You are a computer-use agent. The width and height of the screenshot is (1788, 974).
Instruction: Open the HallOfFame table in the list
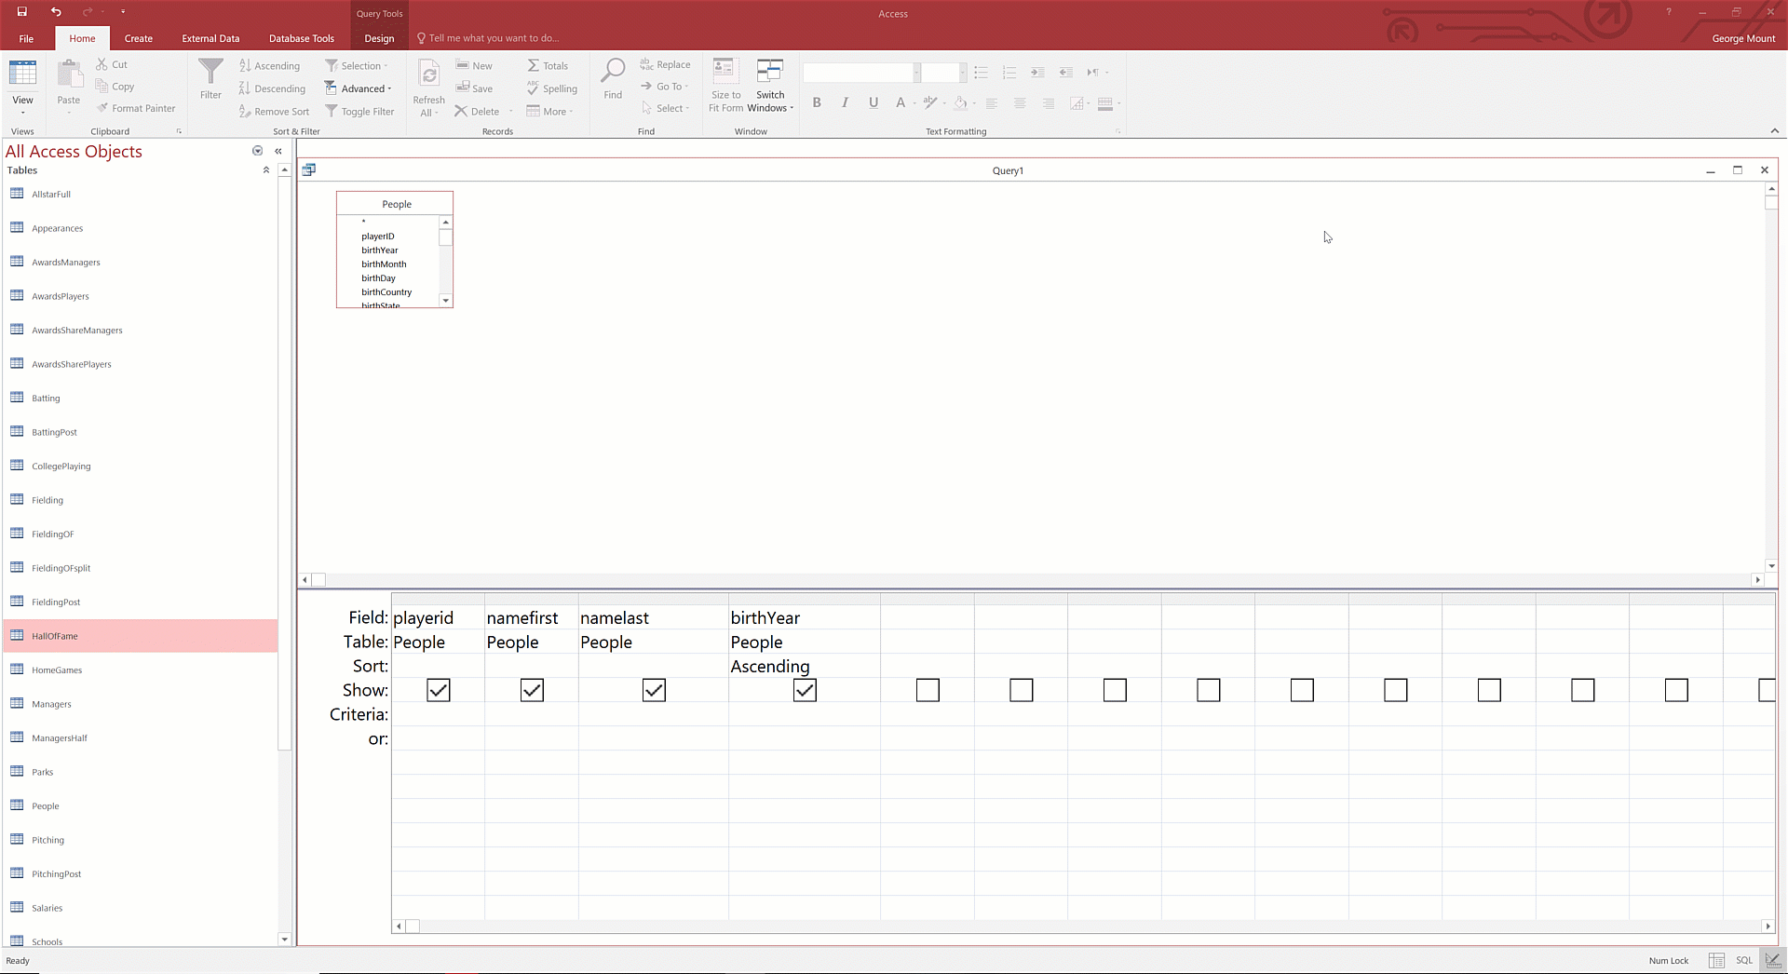[55, 636]
